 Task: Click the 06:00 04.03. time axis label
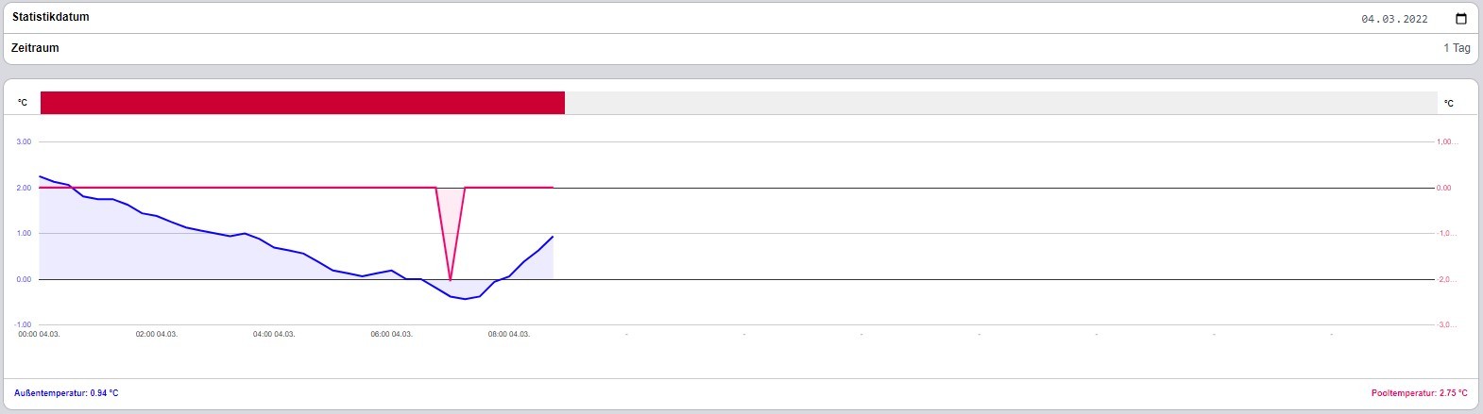click(391, 334)
